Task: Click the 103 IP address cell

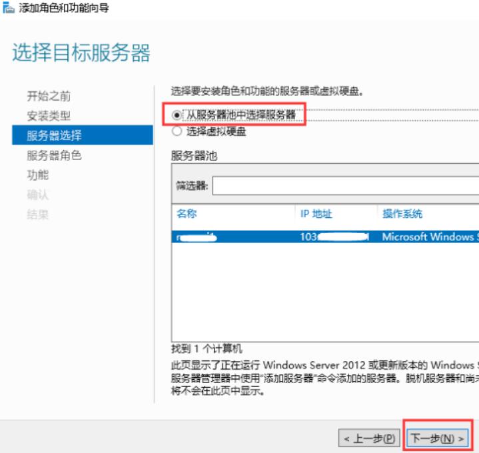Action: coord(334,236)
